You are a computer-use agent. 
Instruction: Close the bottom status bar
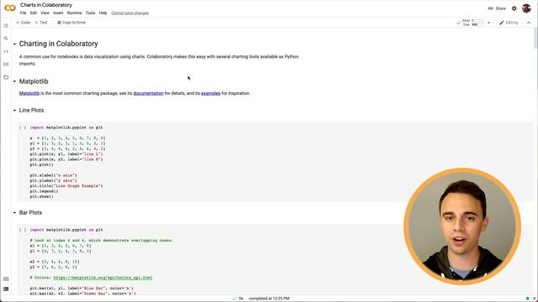[534, 299]
